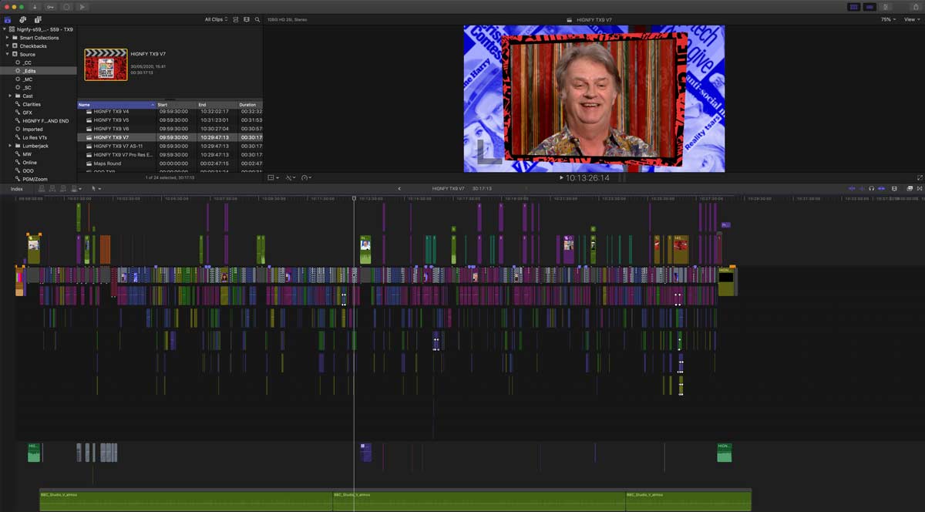Open the All Clips filter dropdown
Screen dimensions: 925x512
[x=216, y=19]
